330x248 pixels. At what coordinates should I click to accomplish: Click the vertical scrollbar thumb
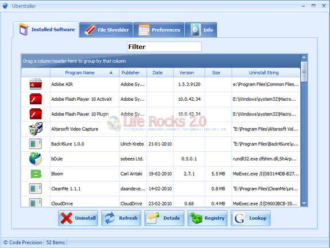(x=304, y=72)
